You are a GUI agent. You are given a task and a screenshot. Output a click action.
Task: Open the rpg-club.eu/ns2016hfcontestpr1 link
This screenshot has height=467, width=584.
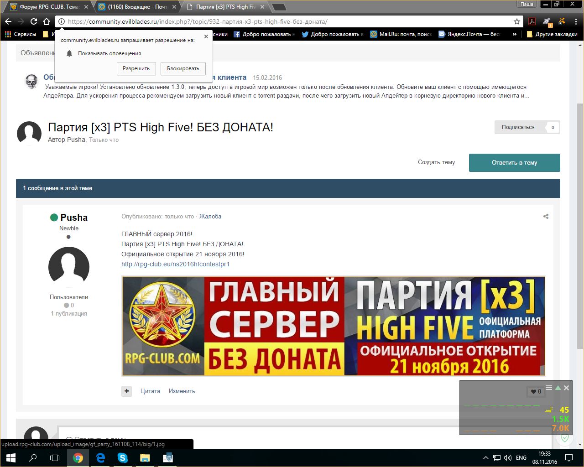coord(176,265)
